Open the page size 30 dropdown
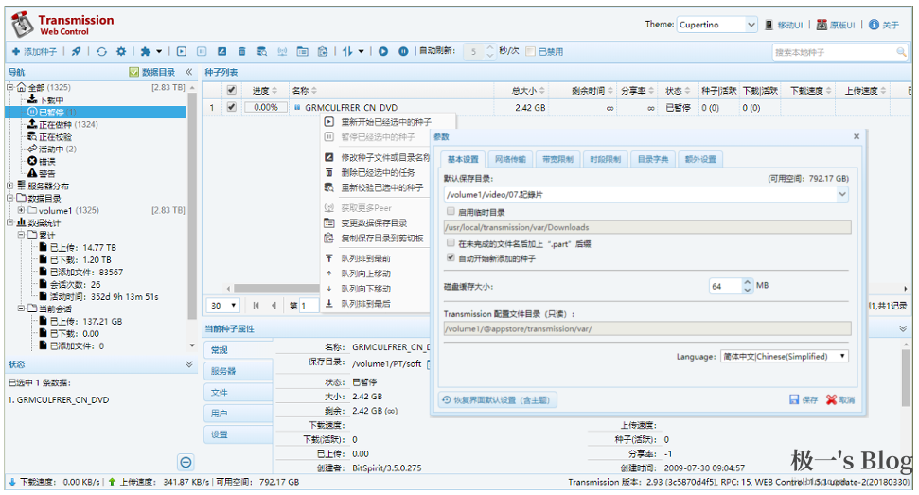This screenshot has height=495, width=919. [x=222, y=305]
